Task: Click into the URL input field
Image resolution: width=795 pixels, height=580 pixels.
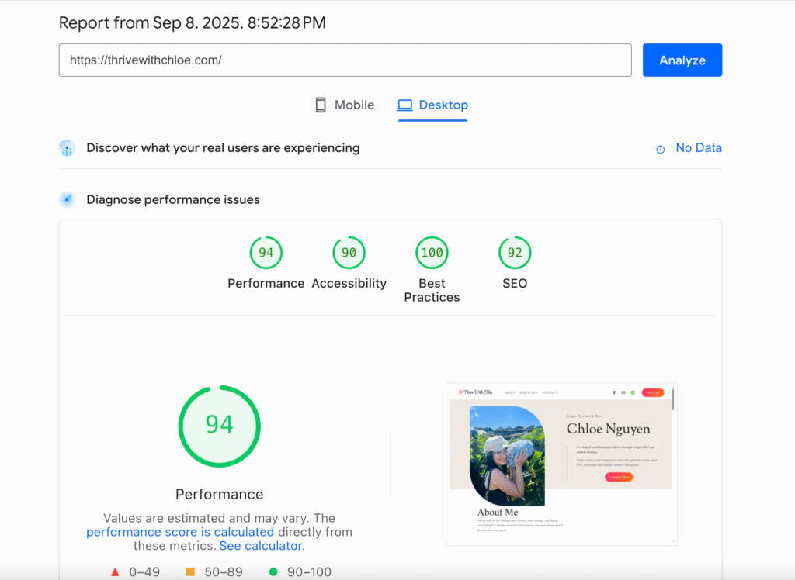Action: click(x=345, y=60)
